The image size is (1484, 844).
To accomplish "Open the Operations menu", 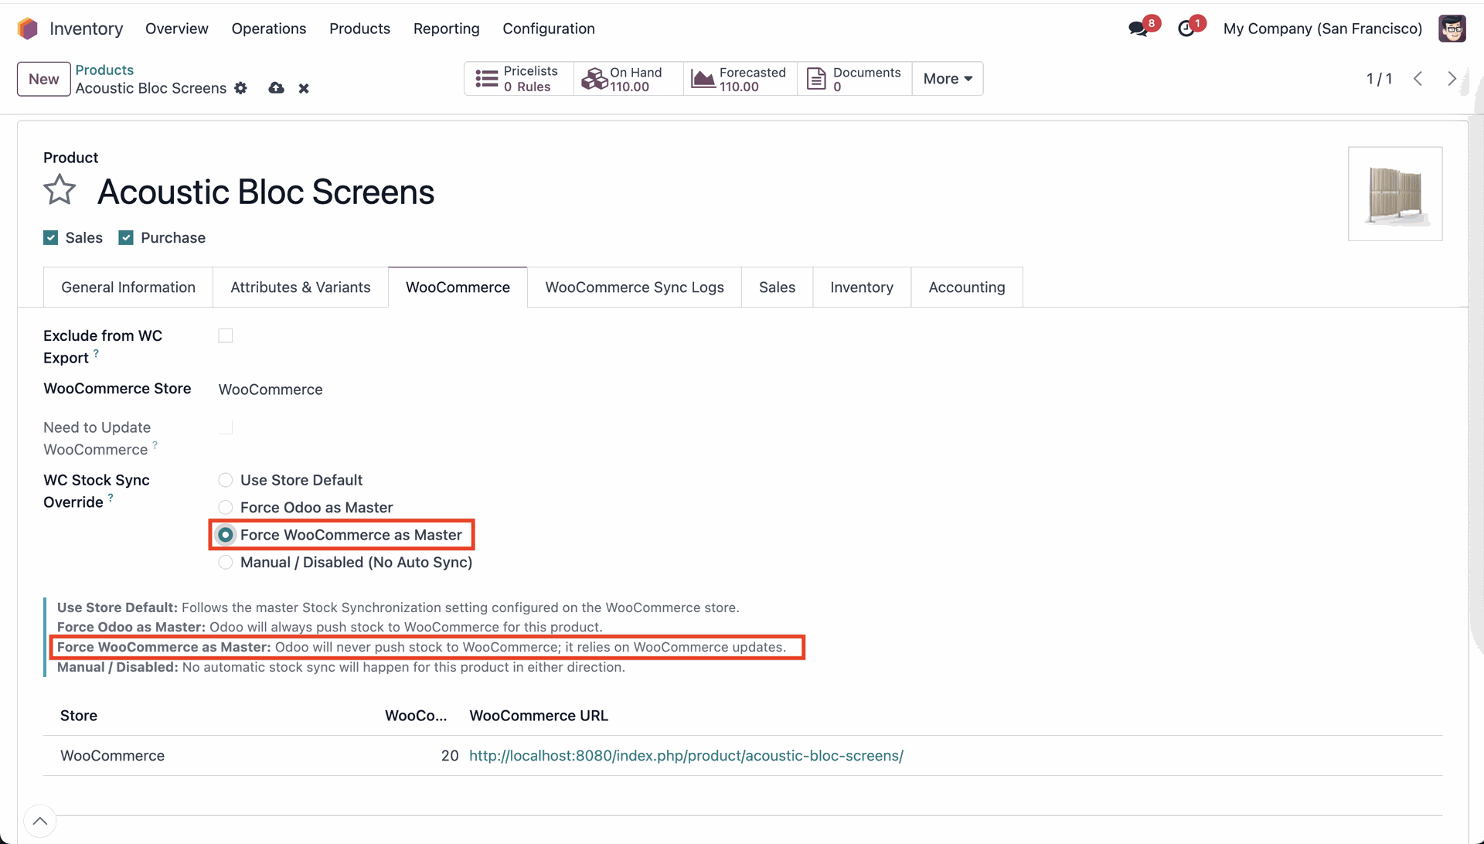I will coord(269,29).
